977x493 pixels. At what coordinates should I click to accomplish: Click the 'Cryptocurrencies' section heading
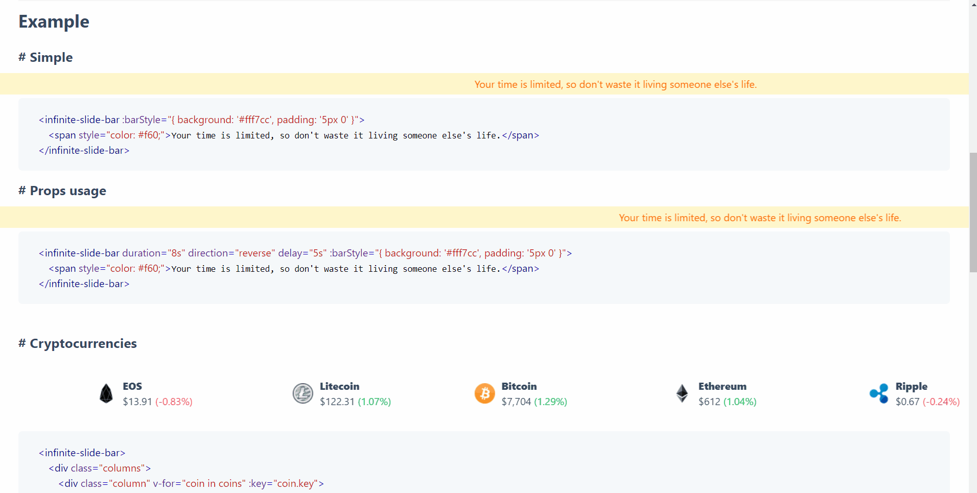click(83, 343)
